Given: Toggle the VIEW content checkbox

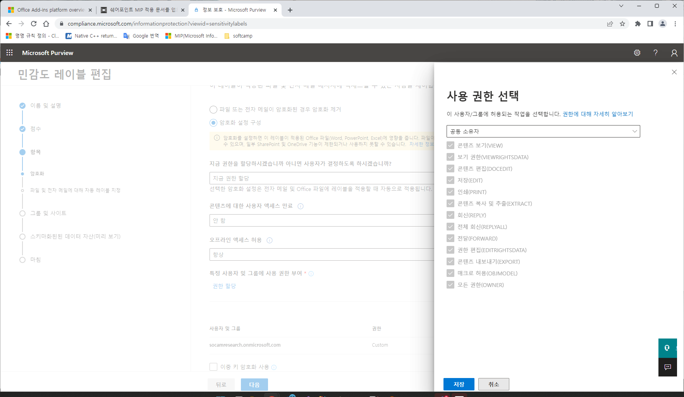Looking at the screenshot, I should [450, 145].
